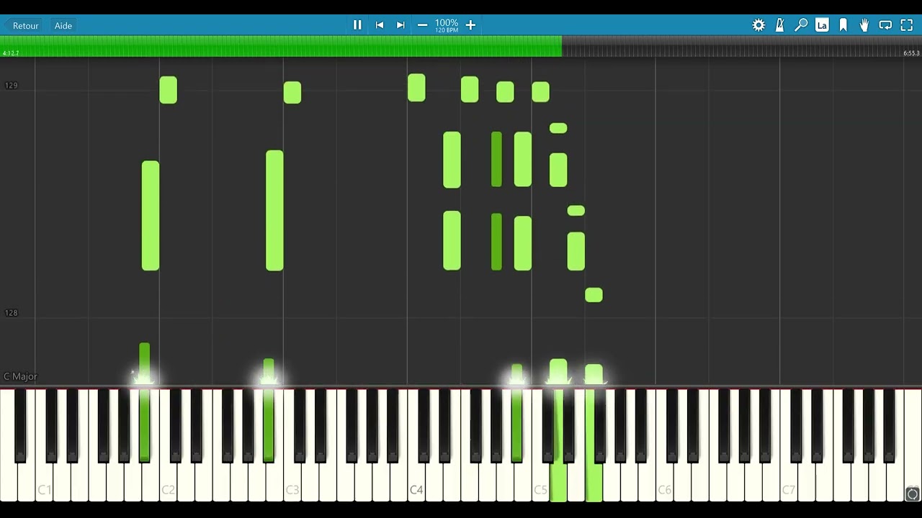Toggle the La note labels button
The width and height of the screenshot is (922, 518).
(x=822, y=25)
